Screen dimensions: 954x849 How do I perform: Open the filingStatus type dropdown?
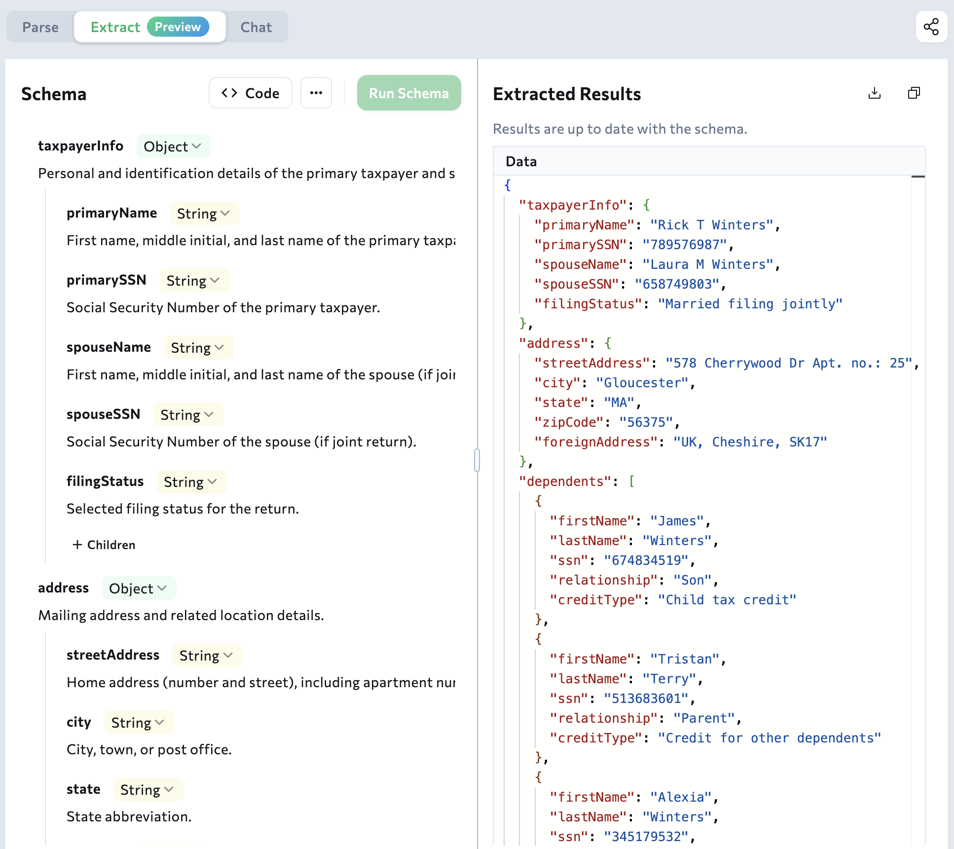click(191, 482)
